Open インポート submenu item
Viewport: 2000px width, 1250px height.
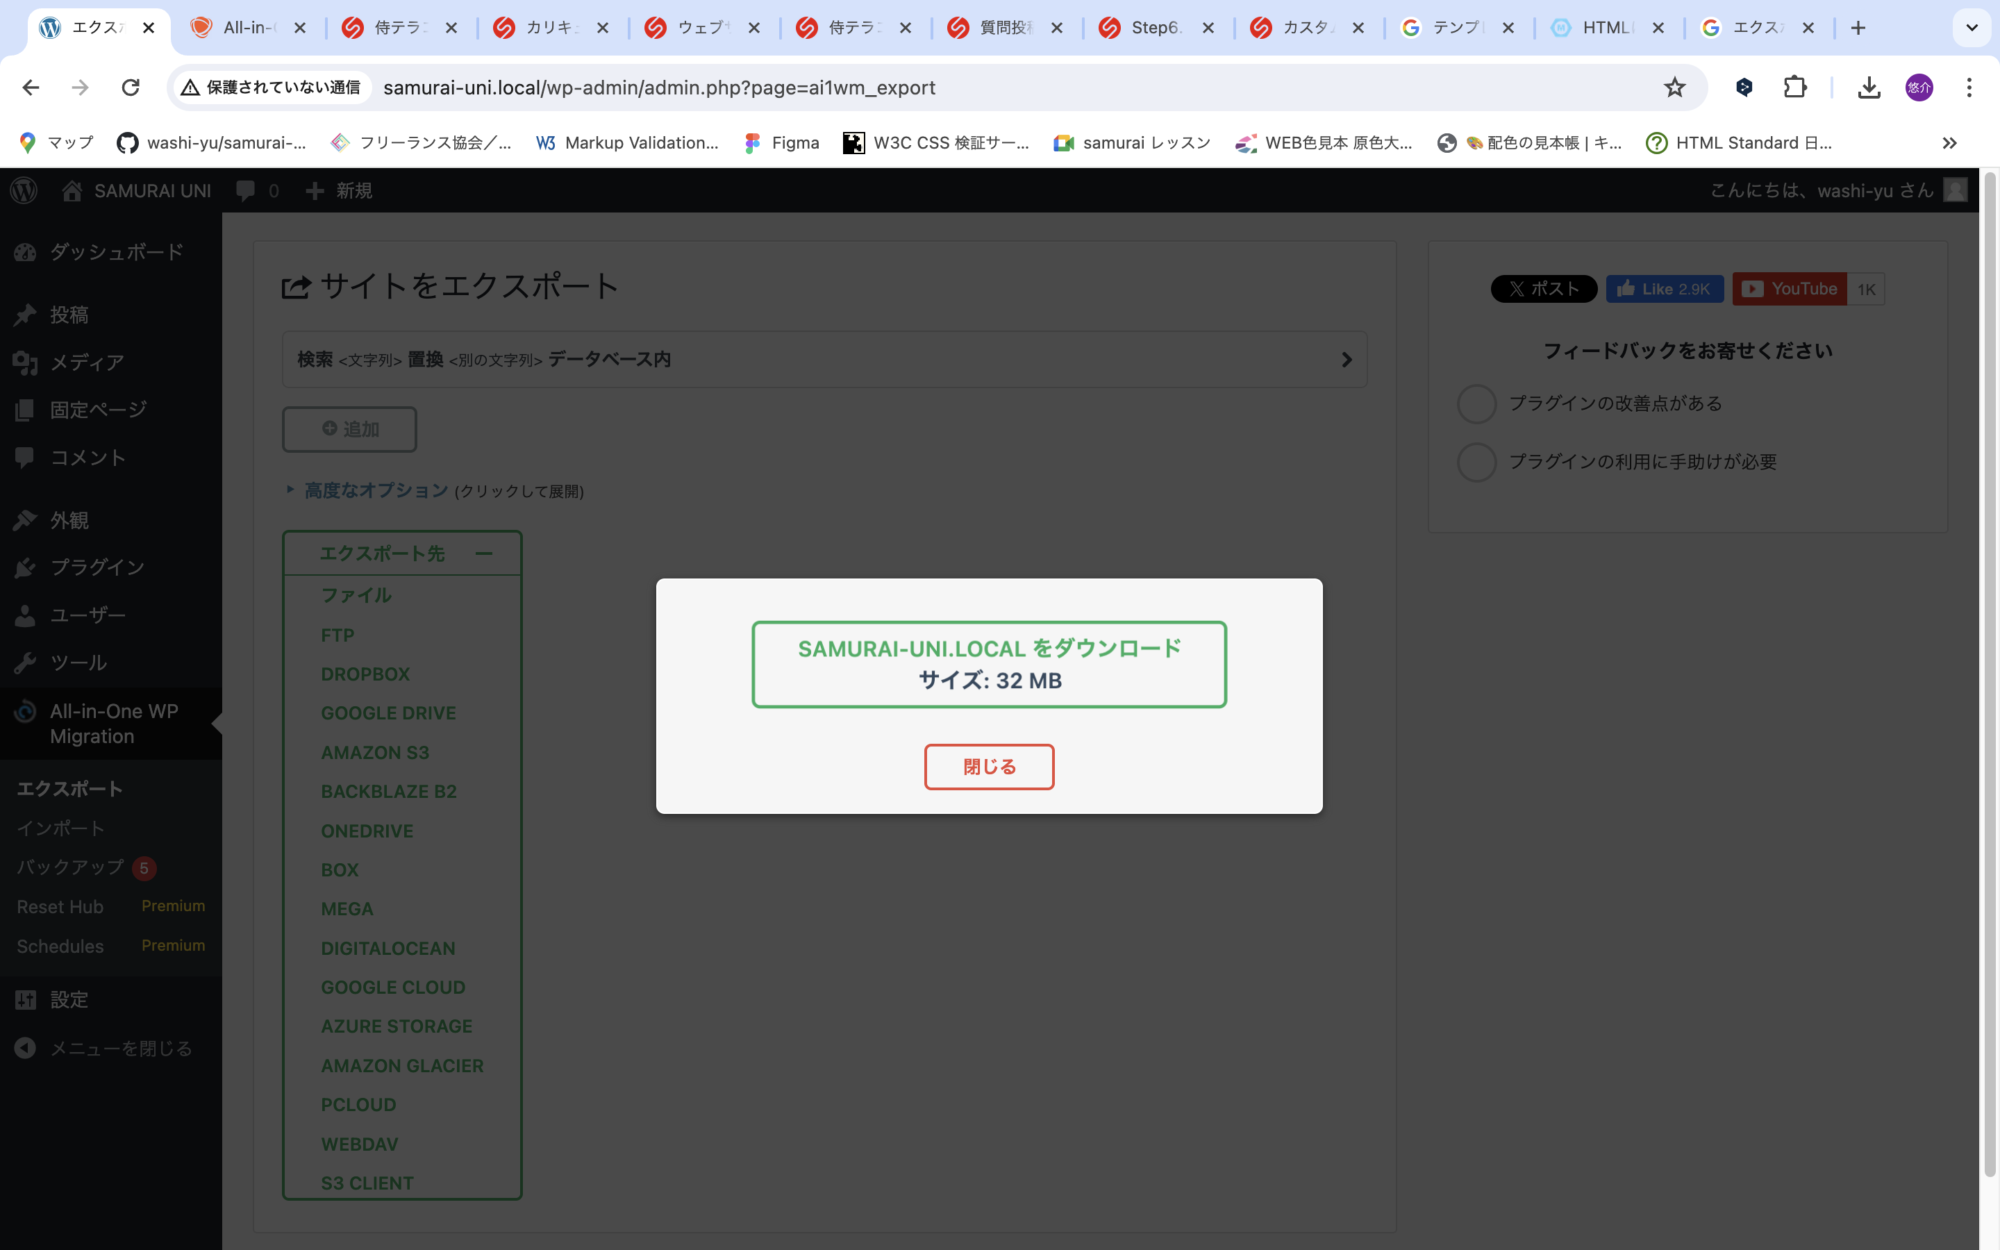tap(60, 828)
